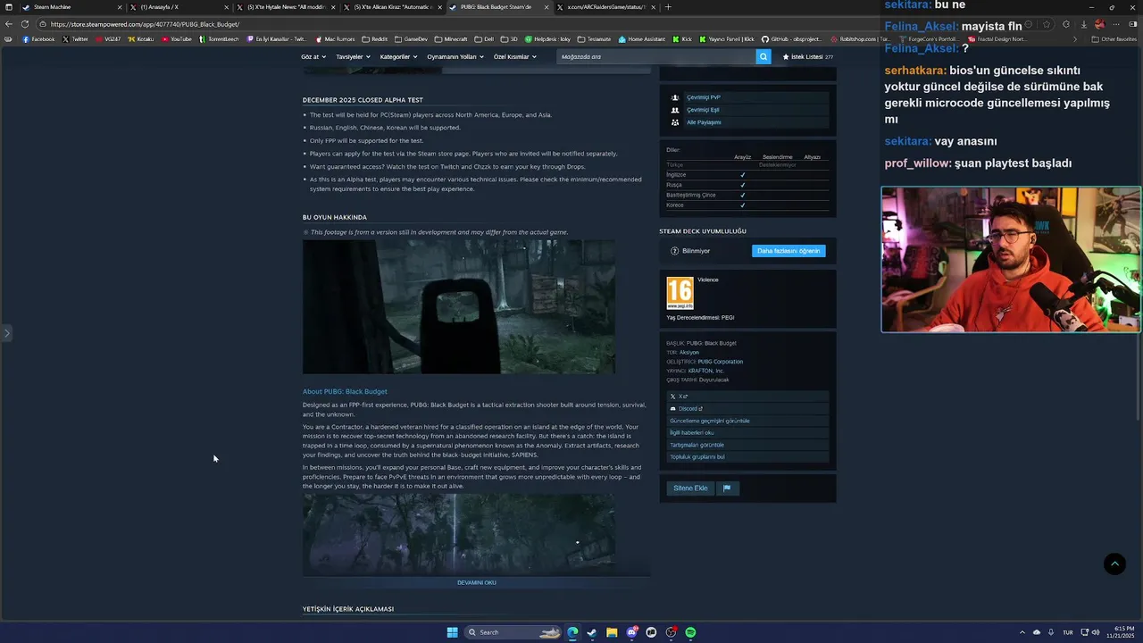
Task: Click the Sitene Ekle button
Action: [690, 489]
